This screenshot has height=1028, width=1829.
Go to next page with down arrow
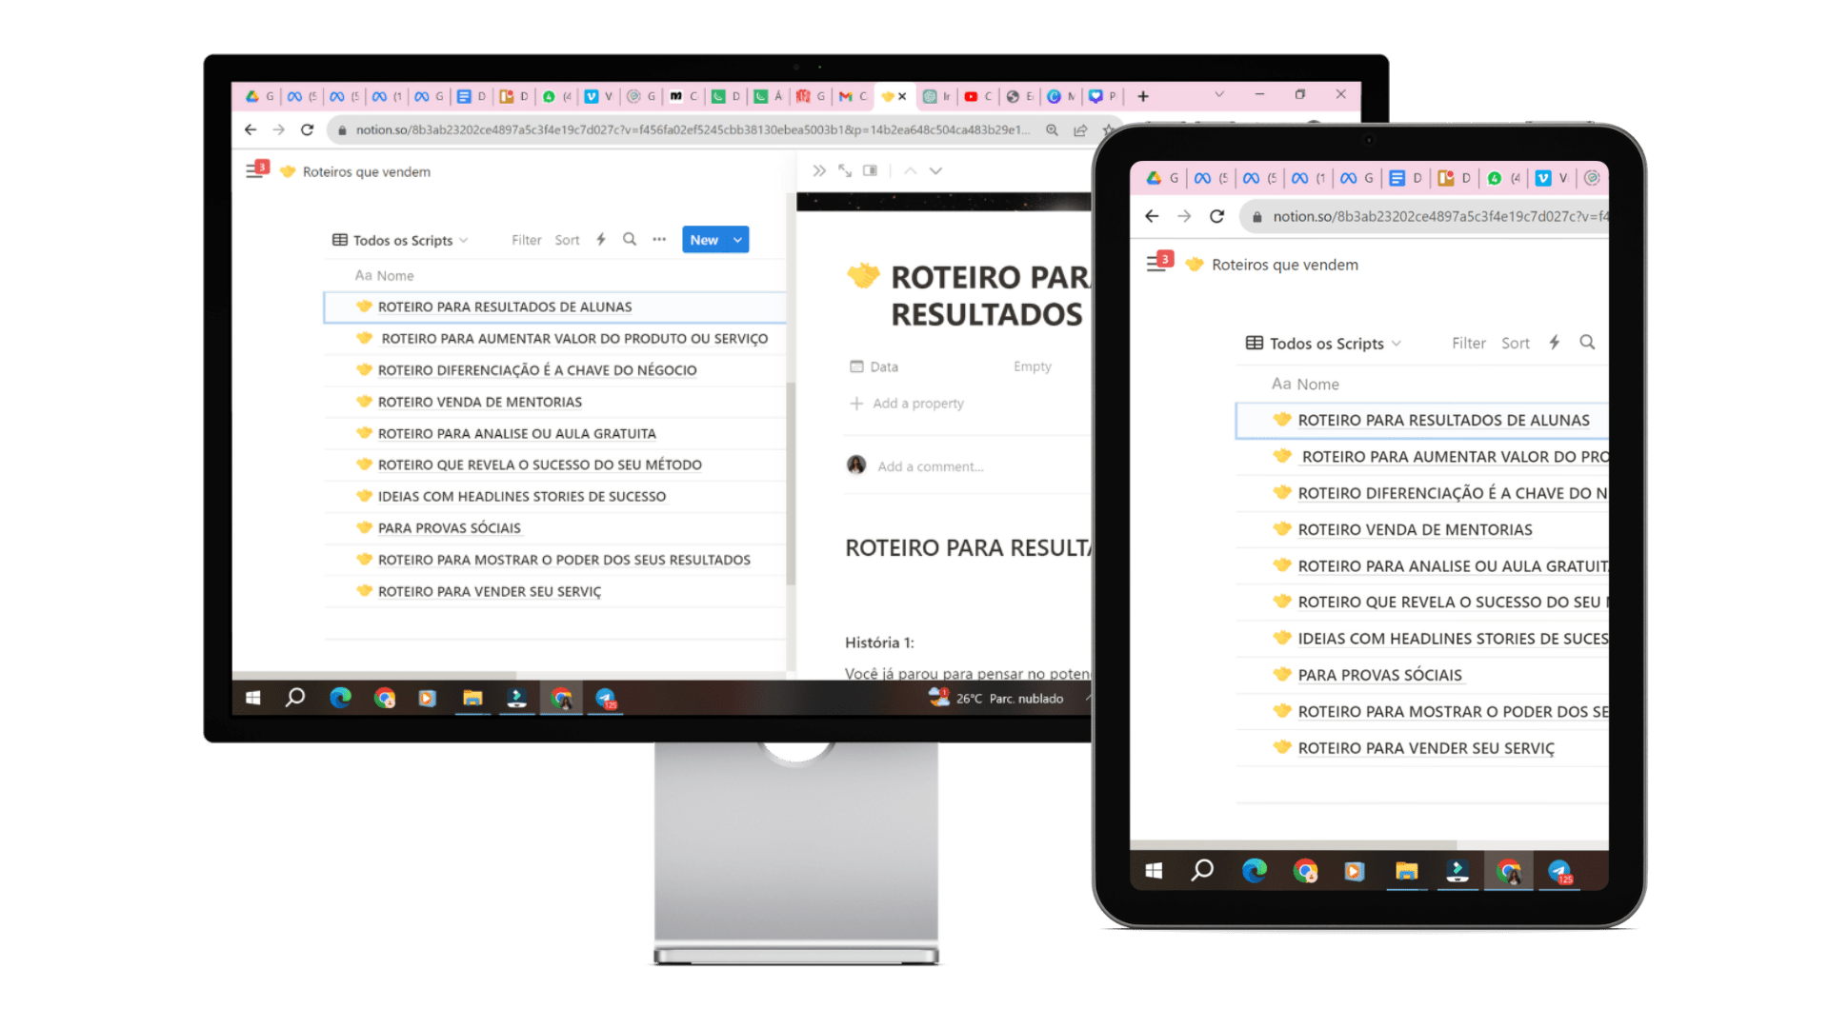[935, 170]
